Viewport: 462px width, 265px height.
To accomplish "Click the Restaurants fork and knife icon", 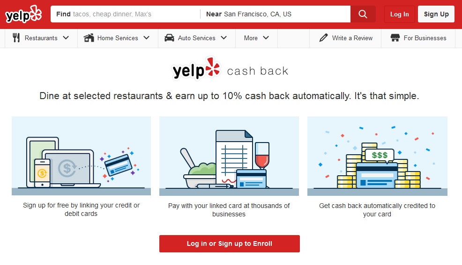I will coord(16,38).
